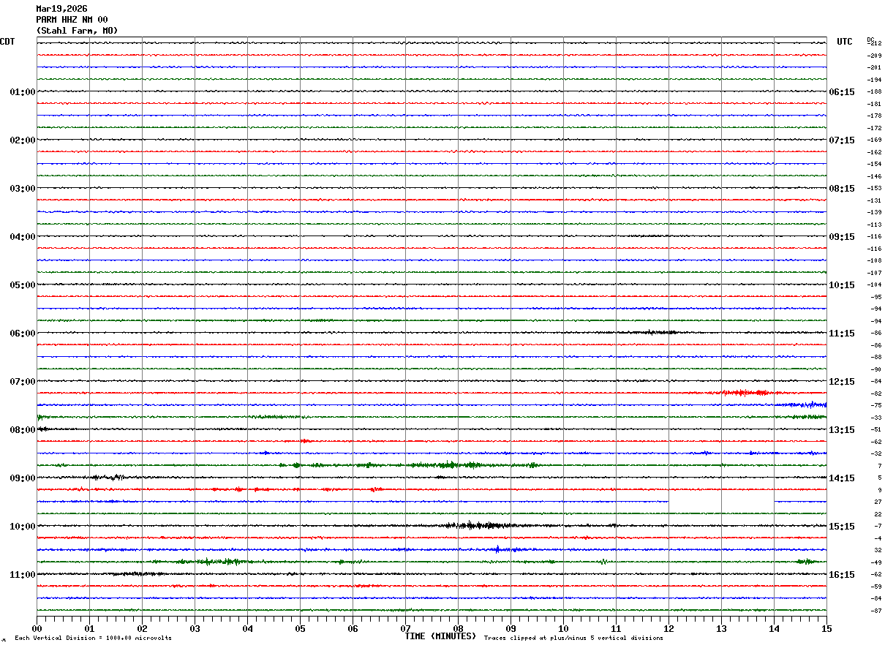Click the DC offset value -153
Screen dimensions: 885x648
click(x=874, y=189)
